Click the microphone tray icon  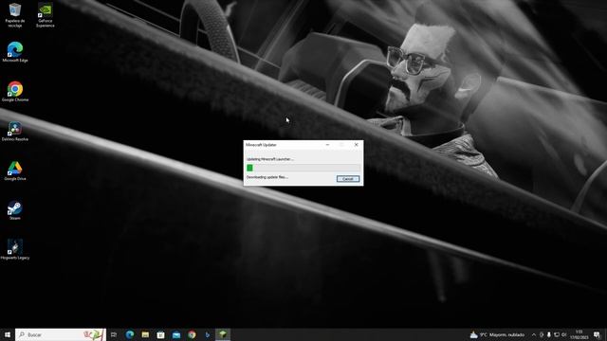click(548, 334)
